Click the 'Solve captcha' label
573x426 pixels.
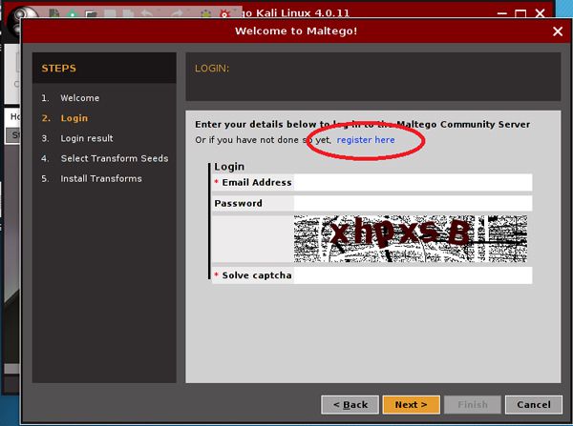257,275
